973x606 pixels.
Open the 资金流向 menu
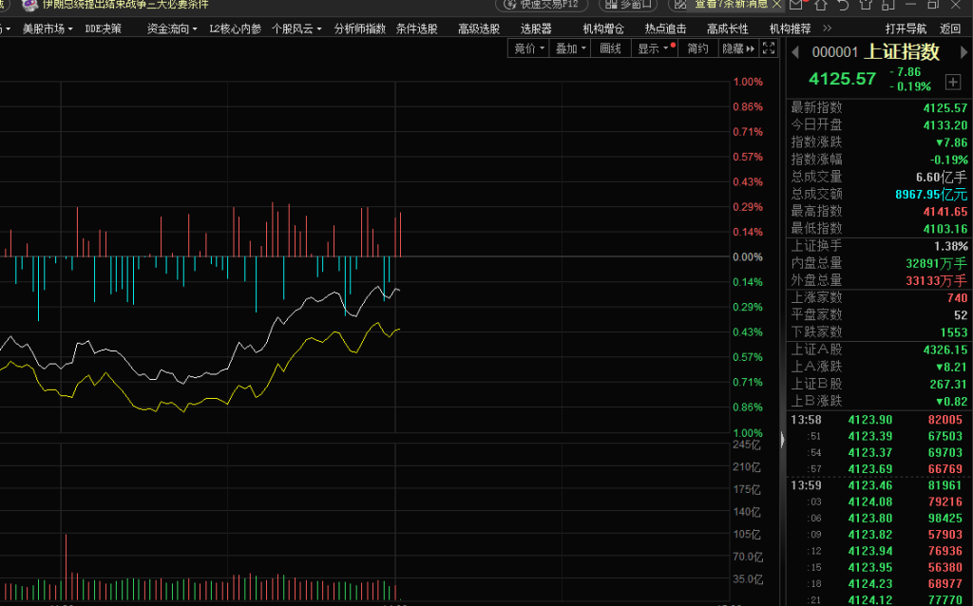(172, 28)
